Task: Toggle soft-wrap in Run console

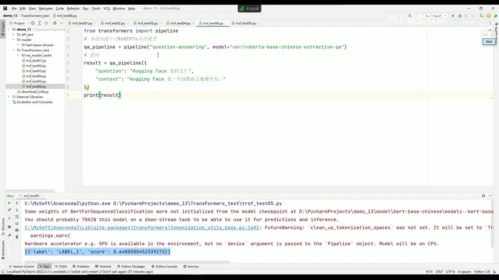Action: point(17,217)
